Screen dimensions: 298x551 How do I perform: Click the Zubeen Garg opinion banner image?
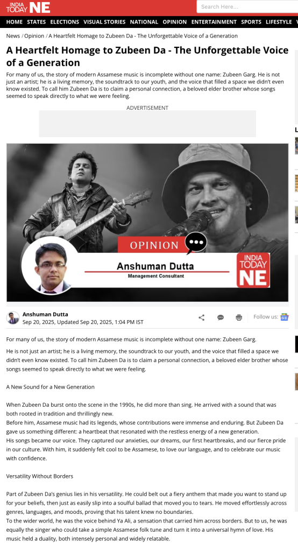click(147, 222)
